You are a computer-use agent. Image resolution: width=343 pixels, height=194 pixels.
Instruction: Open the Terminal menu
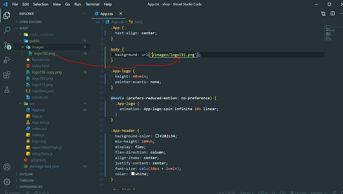pyautogui.click(x=92, y=4)
